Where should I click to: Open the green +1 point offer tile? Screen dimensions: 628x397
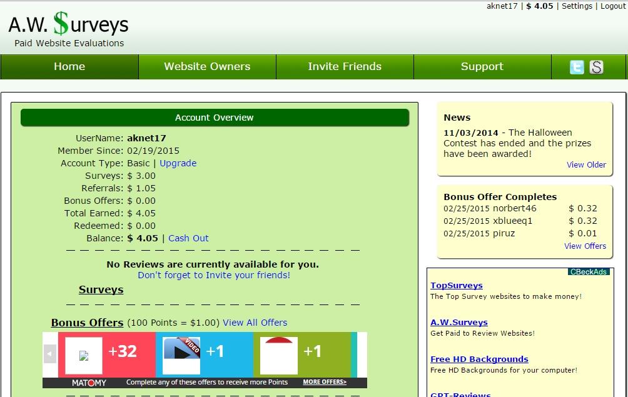pos(302,354)
